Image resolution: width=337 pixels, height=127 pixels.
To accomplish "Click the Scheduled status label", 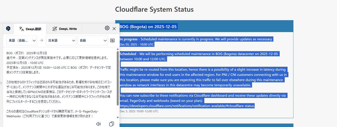I will click(127, 54).
